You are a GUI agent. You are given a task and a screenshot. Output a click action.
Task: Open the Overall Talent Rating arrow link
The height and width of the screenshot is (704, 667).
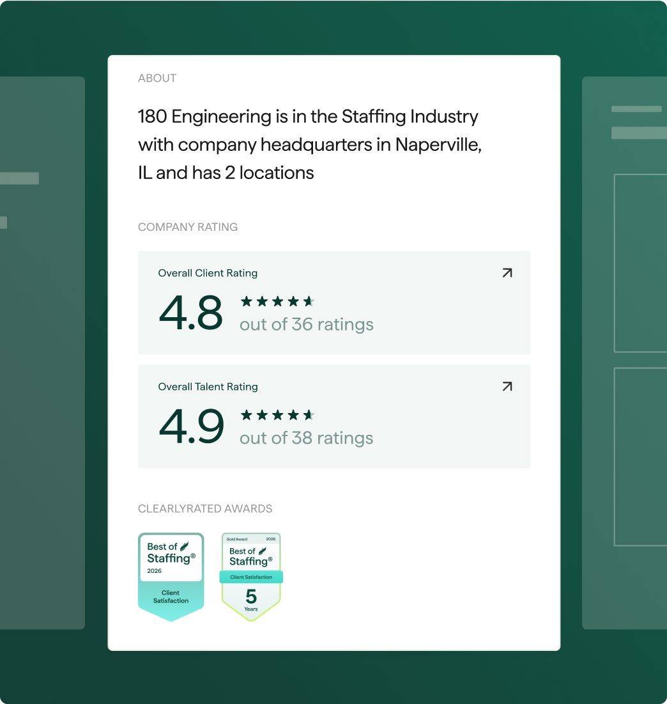pyautogui.click(x=507, y=387)
